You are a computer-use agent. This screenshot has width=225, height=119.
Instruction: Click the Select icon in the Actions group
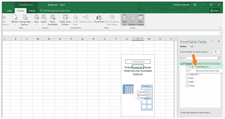click(x=44, y=17)
